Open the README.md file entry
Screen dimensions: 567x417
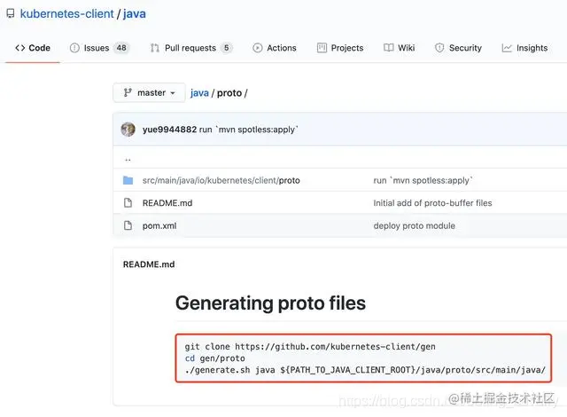[x=167, y=203]
